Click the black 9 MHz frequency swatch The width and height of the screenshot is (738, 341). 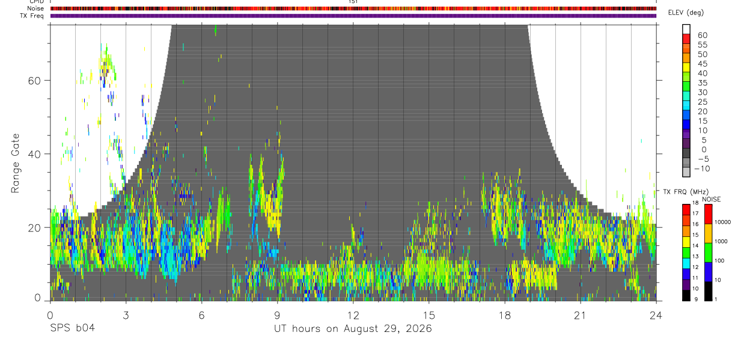coord(686,295)
